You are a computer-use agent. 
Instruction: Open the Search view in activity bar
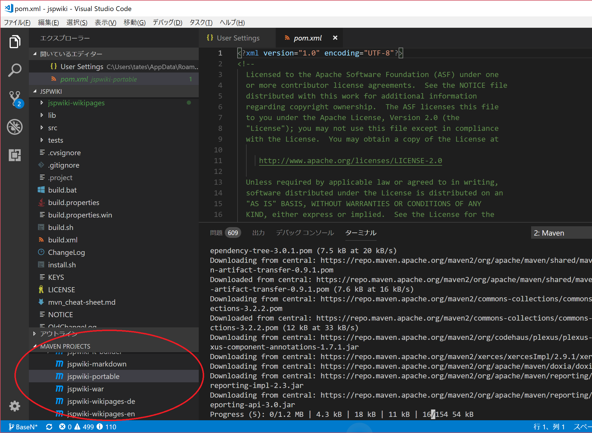(x=15, y=70)
